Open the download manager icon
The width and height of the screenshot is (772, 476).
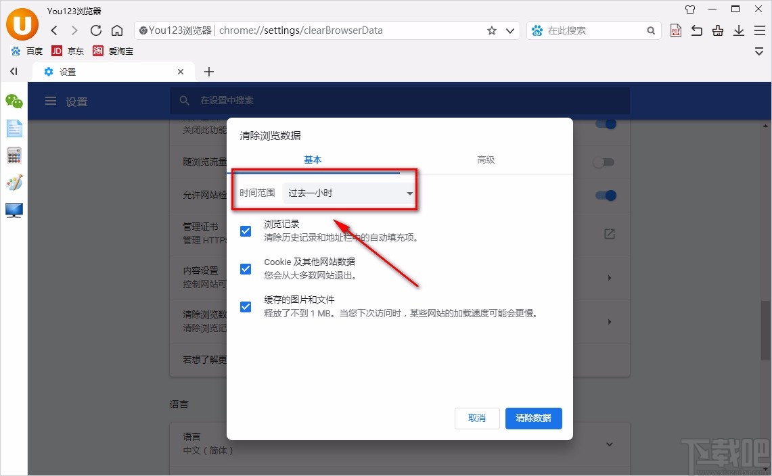(x=738, y=30)
